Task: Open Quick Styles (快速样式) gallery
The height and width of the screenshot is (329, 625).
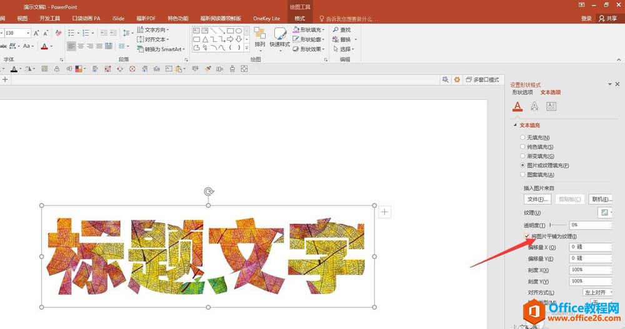Action: (280, 37)
